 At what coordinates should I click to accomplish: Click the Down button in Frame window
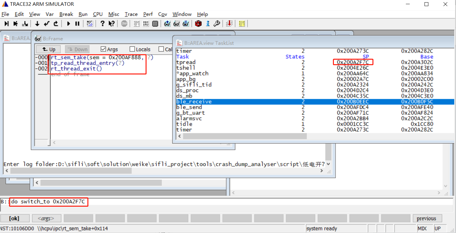[x=77, y=49]
